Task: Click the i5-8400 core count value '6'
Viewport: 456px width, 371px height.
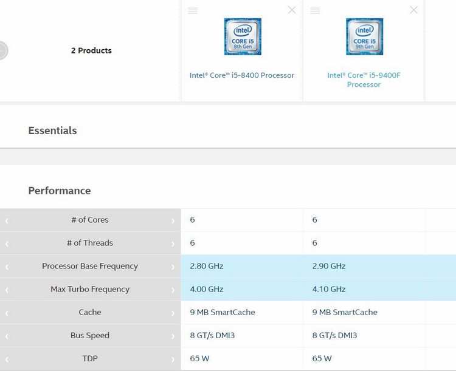Action: click(192, 220)
